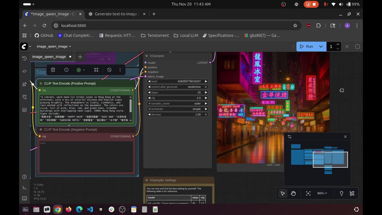Open the workflows sidebar panel

(24, 110)
